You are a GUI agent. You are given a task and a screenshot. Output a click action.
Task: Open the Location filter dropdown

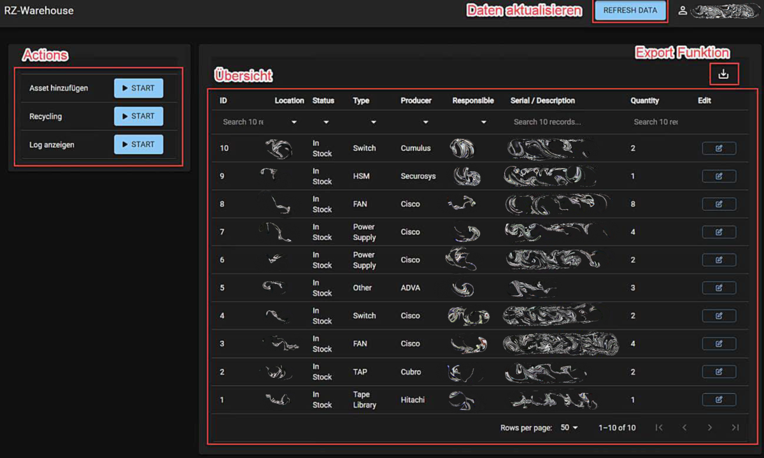(294, 122)
